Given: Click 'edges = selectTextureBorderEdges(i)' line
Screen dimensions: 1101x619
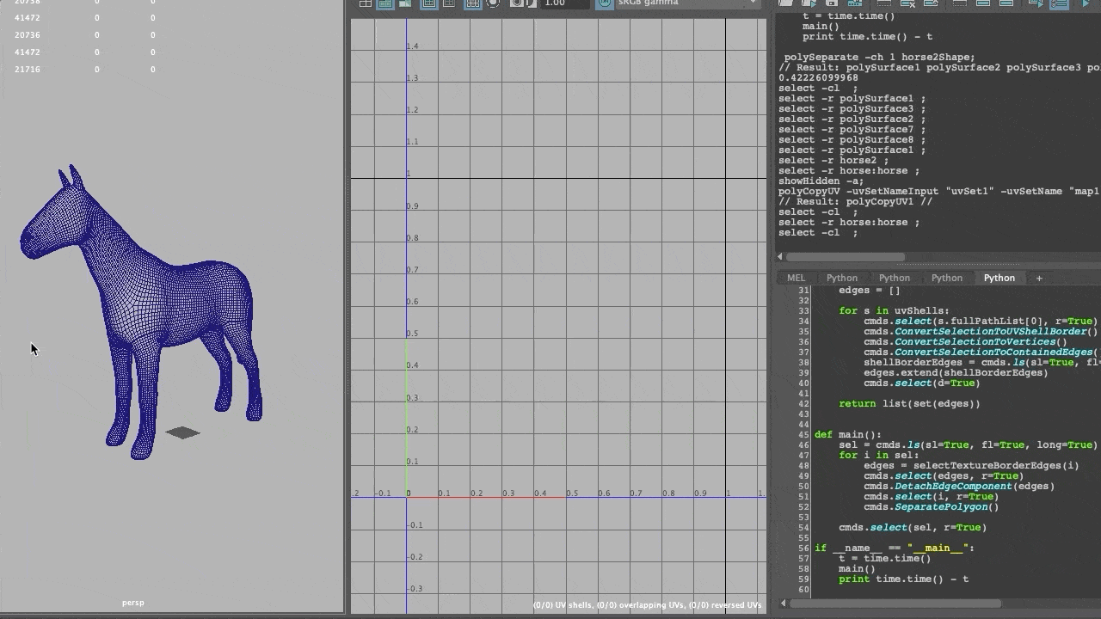Looking at the screenshot, I should point(971,465).
